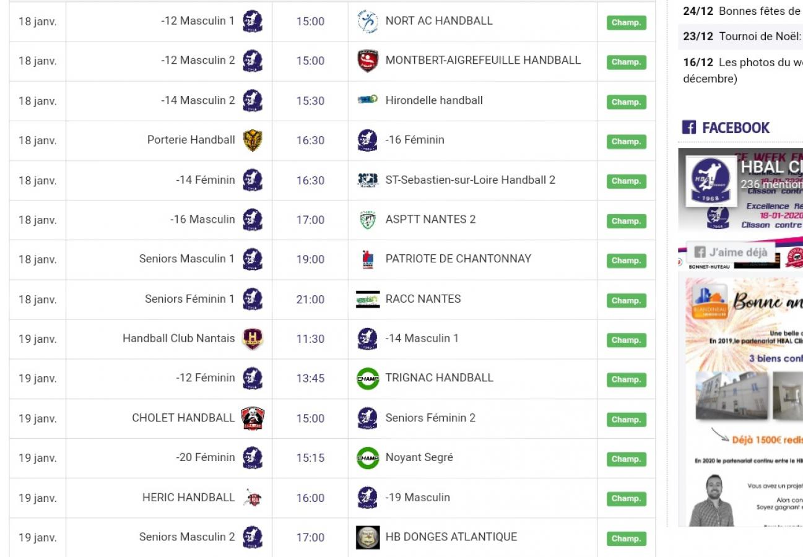The width and height of the screenshot is (803, 557).
Task: Click the CHOLET HANDBALL panda logo
Action: click(x=251, y=418)
